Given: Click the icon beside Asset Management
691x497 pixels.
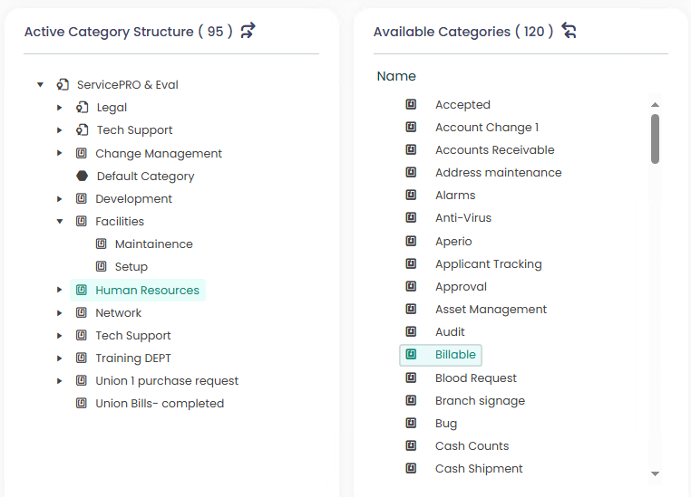Looking at the screenshot, I should tap(411, 310).
